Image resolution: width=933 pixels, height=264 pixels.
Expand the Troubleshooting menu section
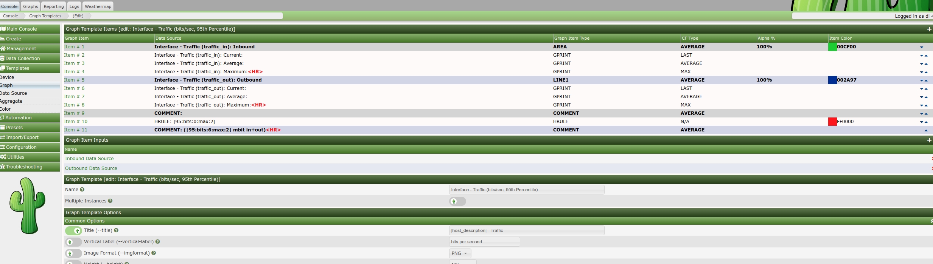(30, 167)
